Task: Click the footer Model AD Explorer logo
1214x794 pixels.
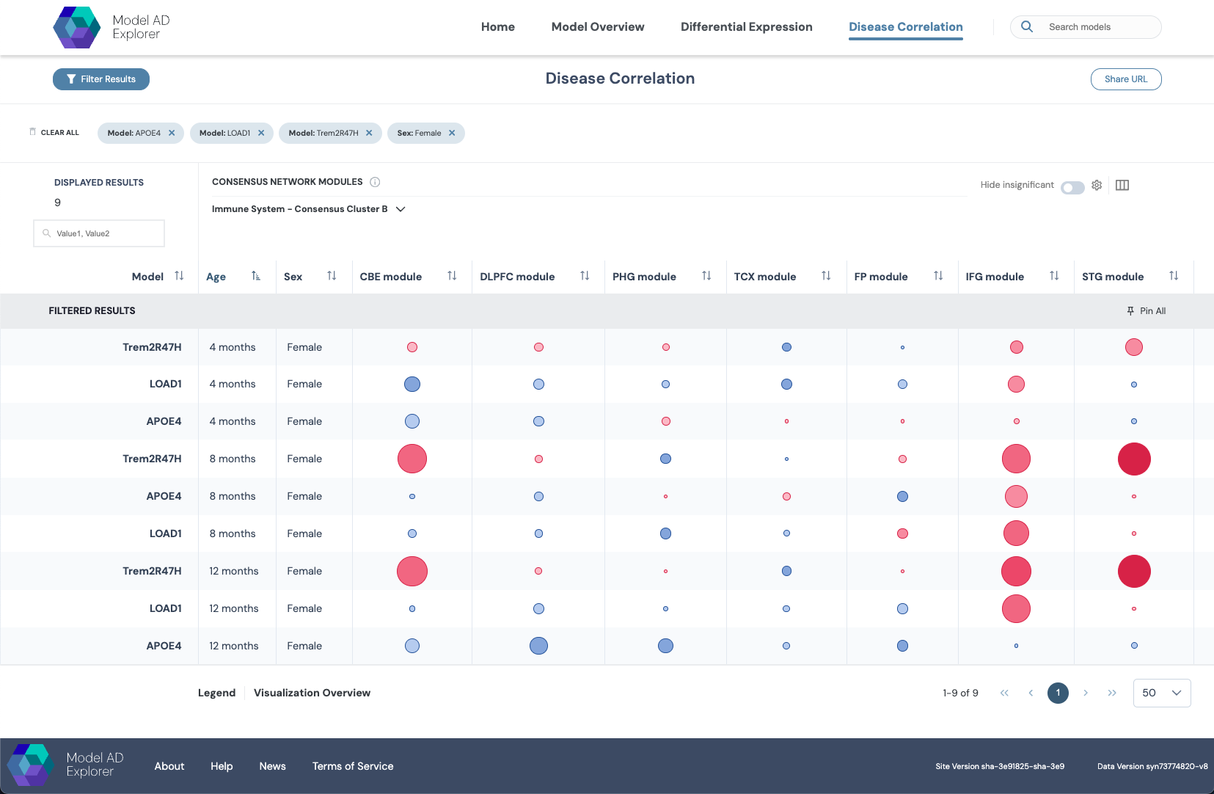Action: (x=66, y=765)
